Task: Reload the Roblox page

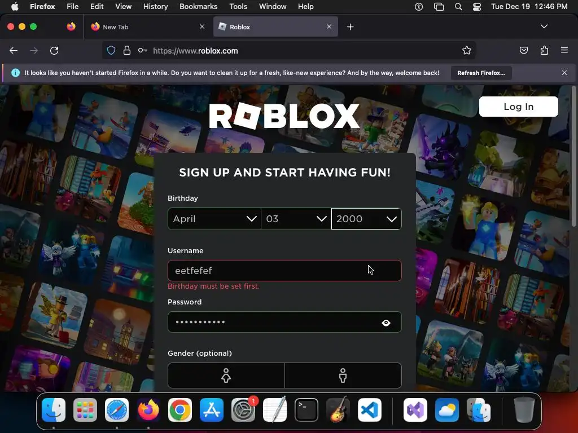Action: pyautogui.click(x=54, y=50)
